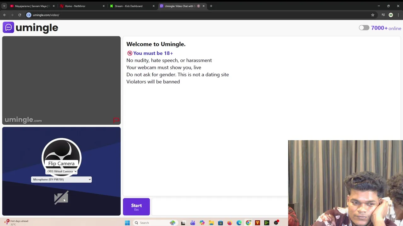Open the Windows Start menu
This screenshot has width=403, height=226.
[x=127, y=223]
